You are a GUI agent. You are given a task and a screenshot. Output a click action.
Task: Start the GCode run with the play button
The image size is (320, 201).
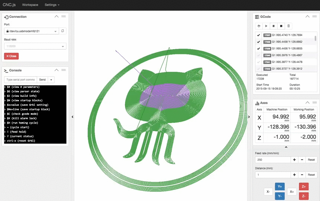266,26
